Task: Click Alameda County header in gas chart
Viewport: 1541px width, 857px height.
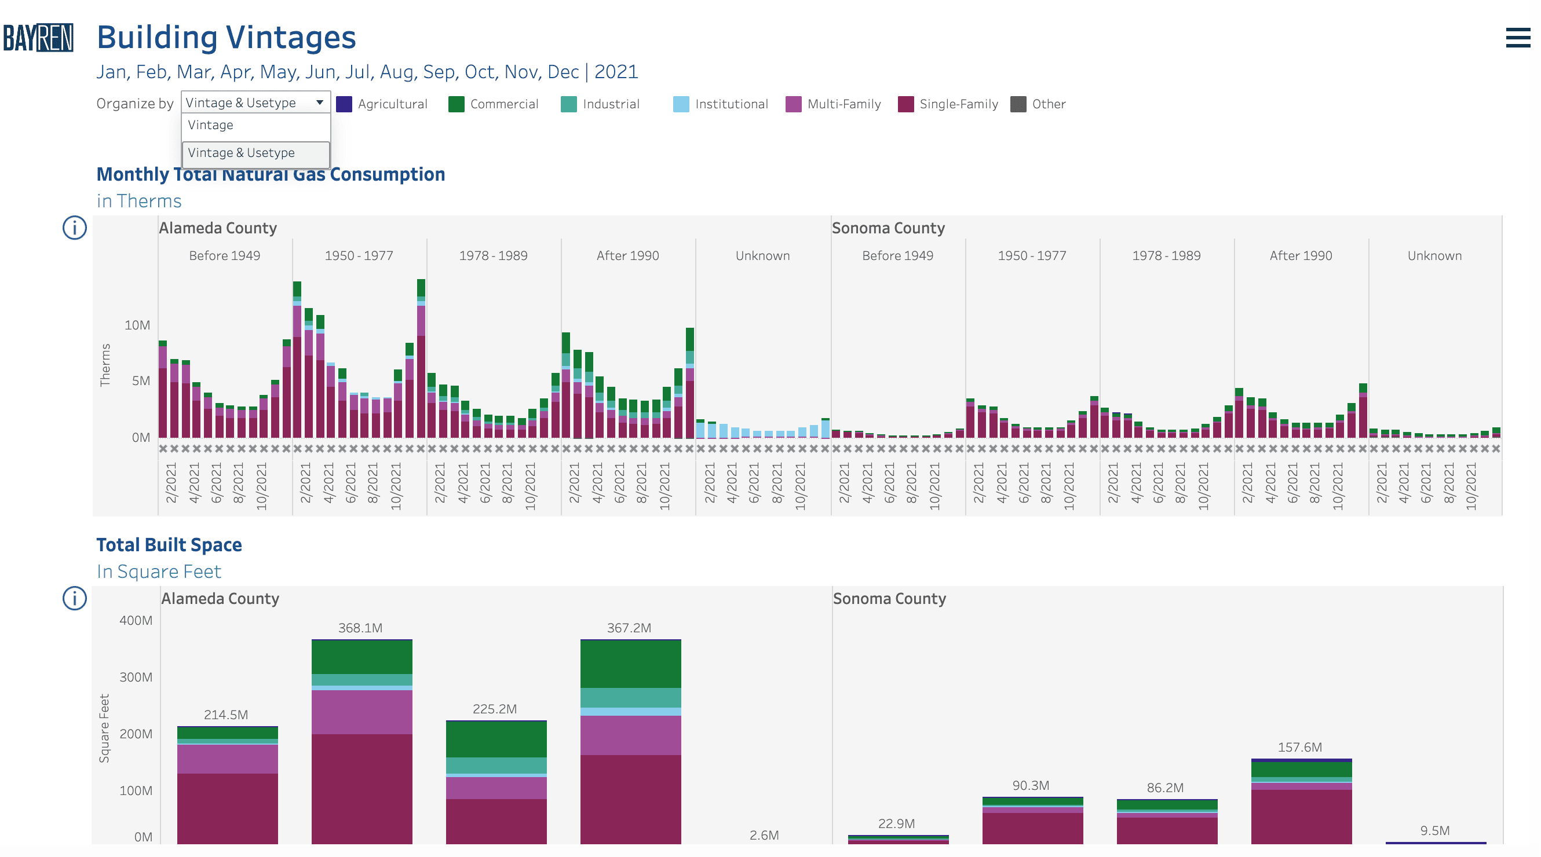Action: (x=218, y=228)
